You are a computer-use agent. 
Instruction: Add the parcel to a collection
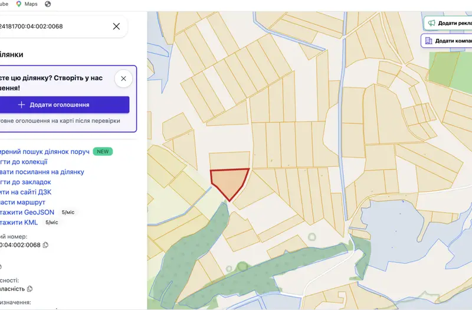(24, 162)
